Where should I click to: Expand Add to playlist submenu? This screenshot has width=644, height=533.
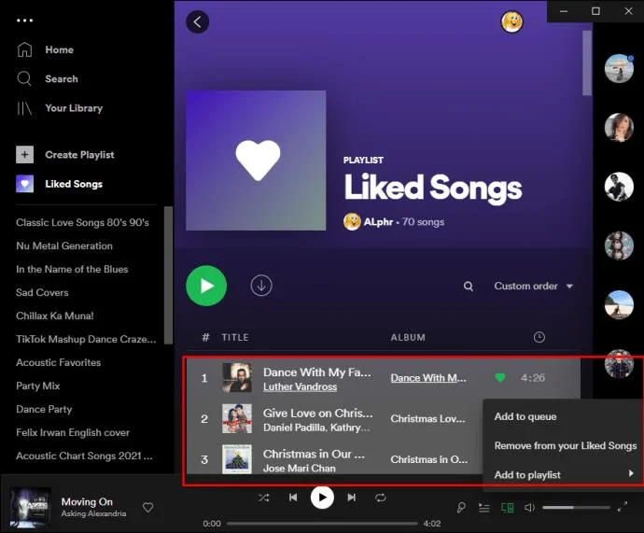point(564,475)
